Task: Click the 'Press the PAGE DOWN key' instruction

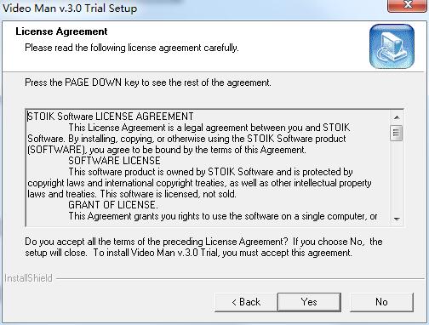Action: click(x=148, y=83)
